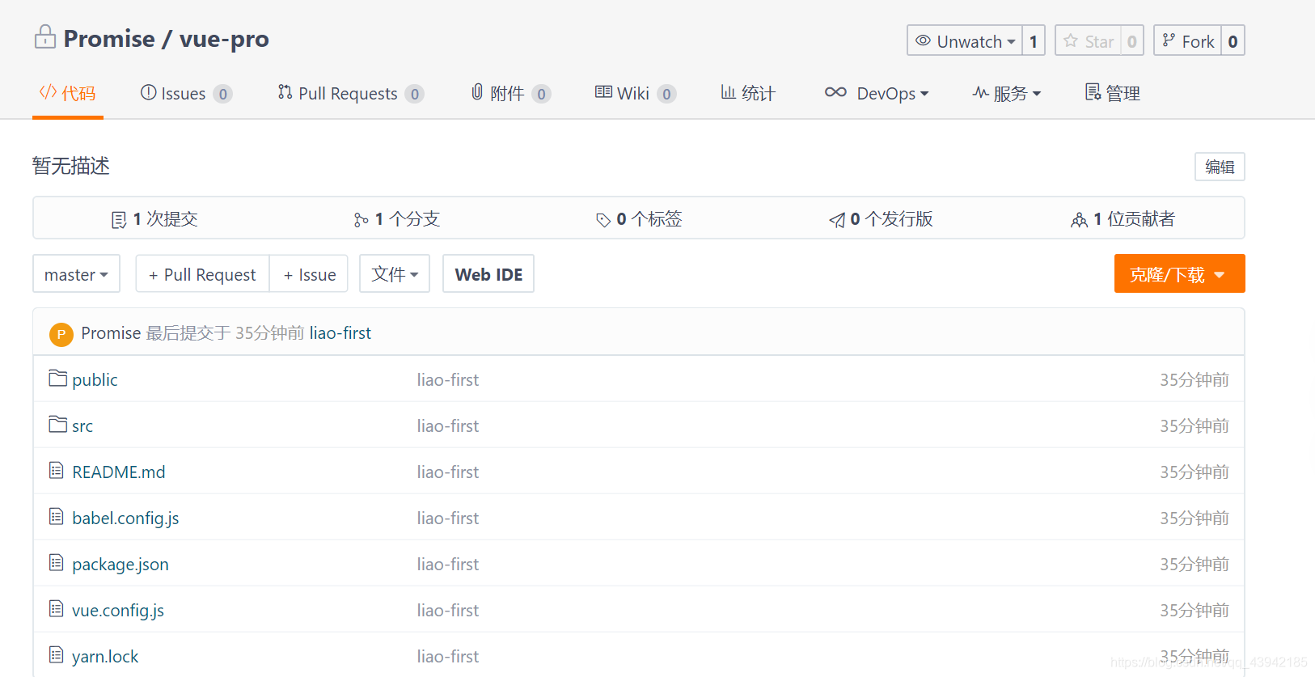Click the public folder icon
Viewport: 1315px width, 677px height.
[x=57, y=378]
